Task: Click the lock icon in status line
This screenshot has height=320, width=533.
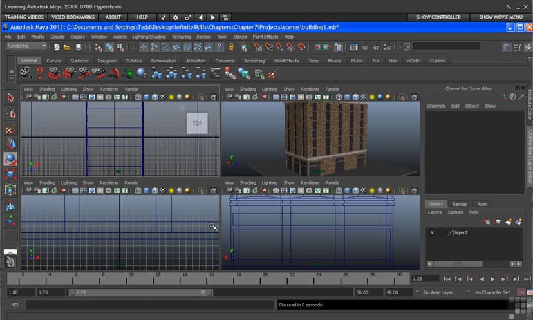Action: (232, 47)
